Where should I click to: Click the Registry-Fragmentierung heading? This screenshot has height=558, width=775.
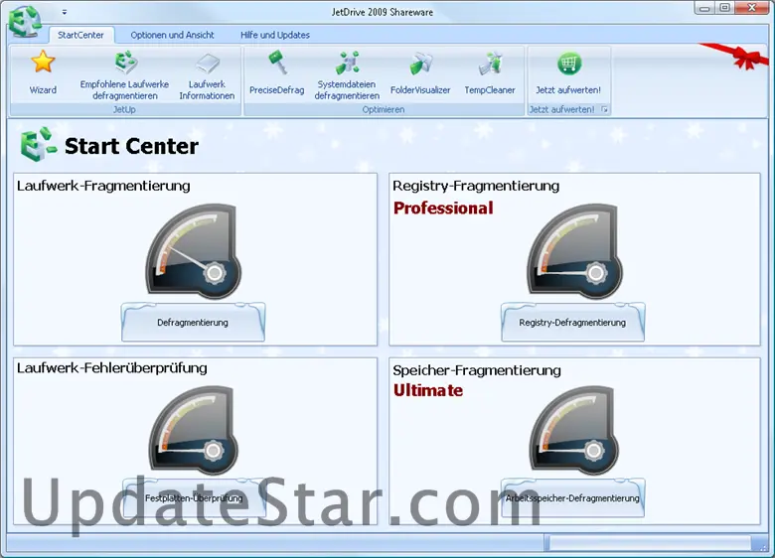(476, 186)
